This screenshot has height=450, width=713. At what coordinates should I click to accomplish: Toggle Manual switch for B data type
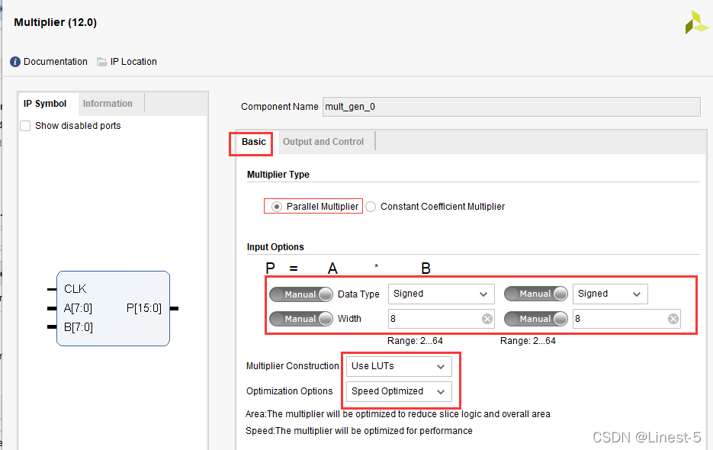tap(536, 294)
